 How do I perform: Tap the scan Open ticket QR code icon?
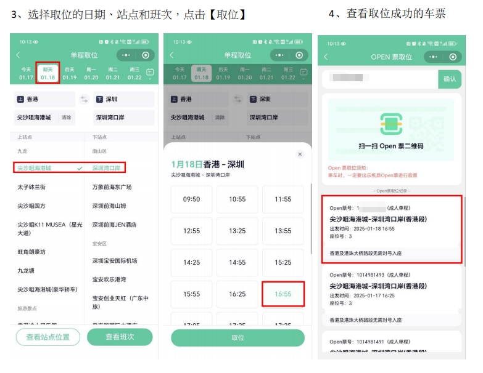point(390,124)
